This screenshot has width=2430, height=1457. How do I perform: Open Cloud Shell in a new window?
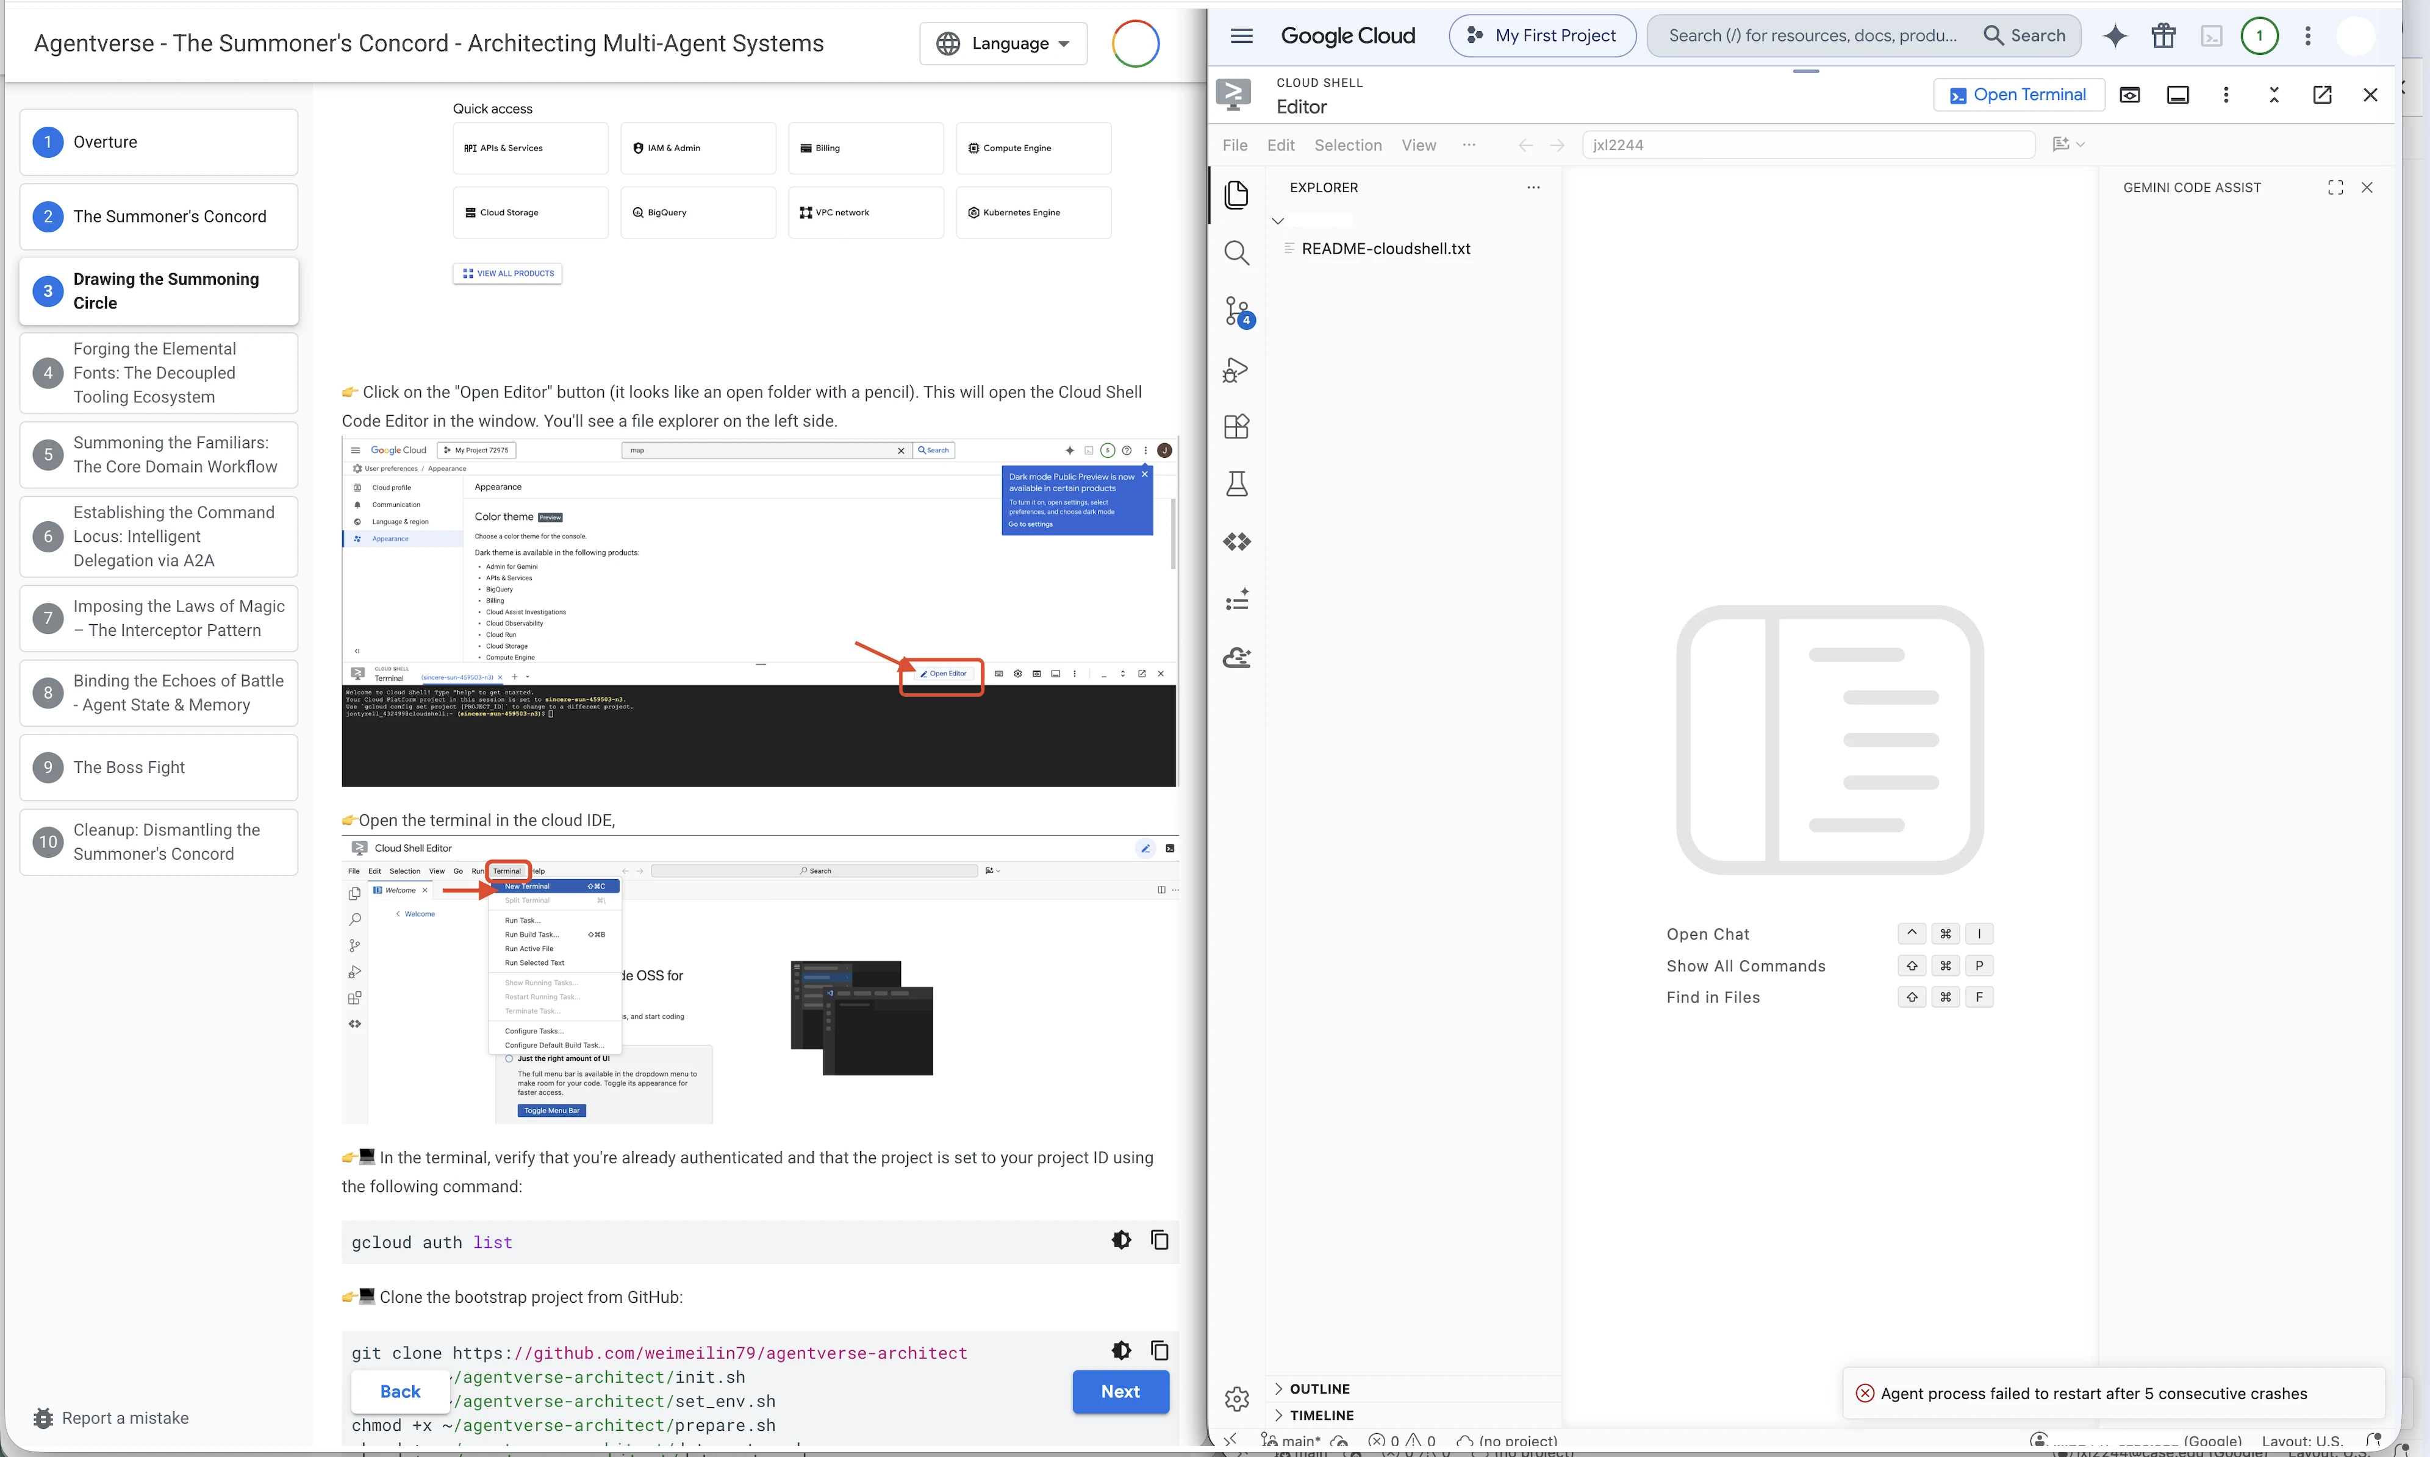(2322, 94)
